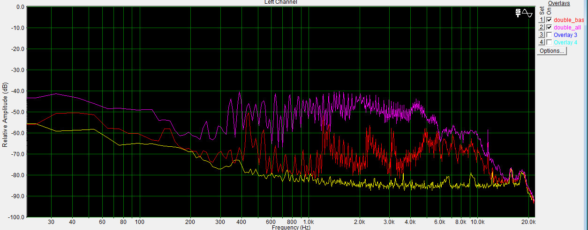Disable the double_bas overlay checkbox

pyautogui.click(x=549, y=20)
